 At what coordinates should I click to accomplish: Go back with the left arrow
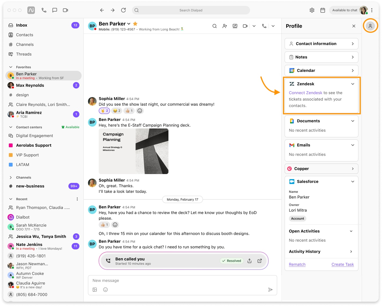[x=102, y=10]
